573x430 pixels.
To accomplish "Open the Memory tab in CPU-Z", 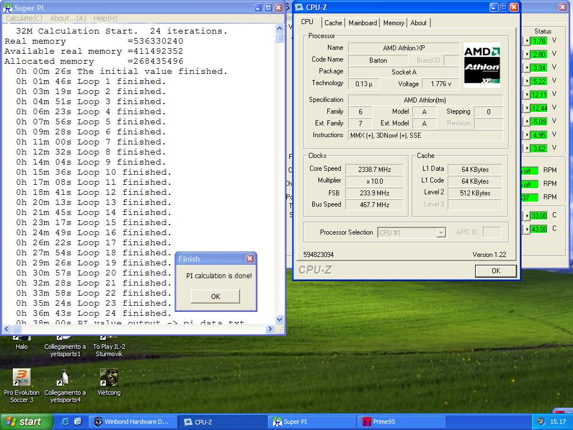I will coord(393,22).
